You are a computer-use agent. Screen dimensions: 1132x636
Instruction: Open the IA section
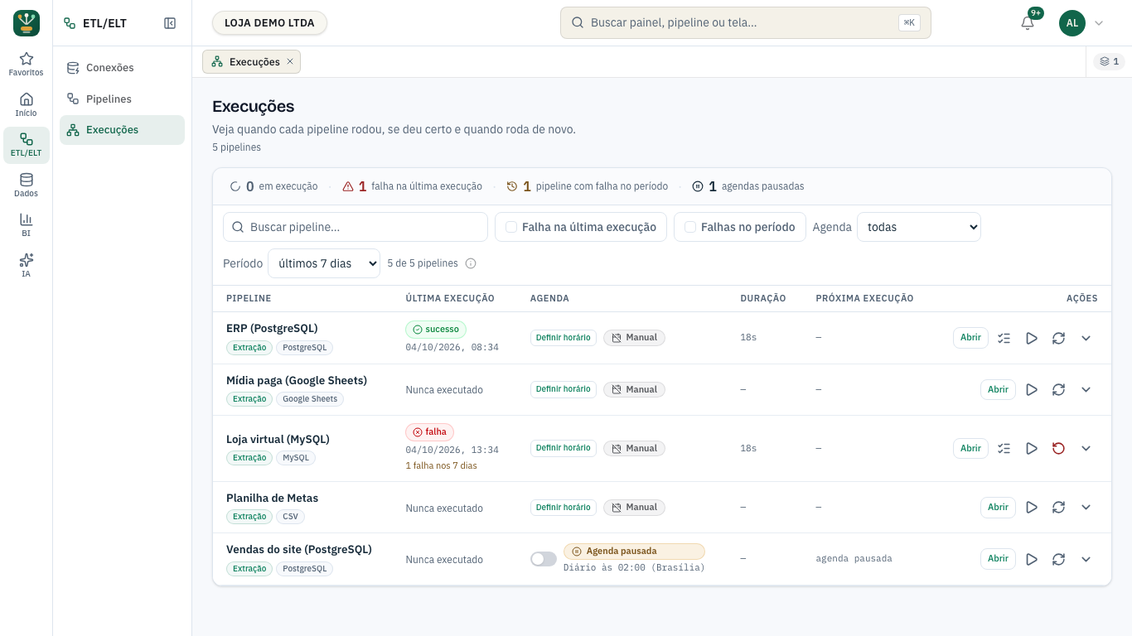click(x=27, y=265)
